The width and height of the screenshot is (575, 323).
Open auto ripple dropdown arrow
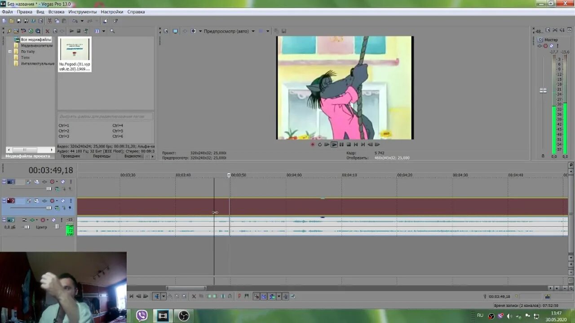tap(279, 296)
